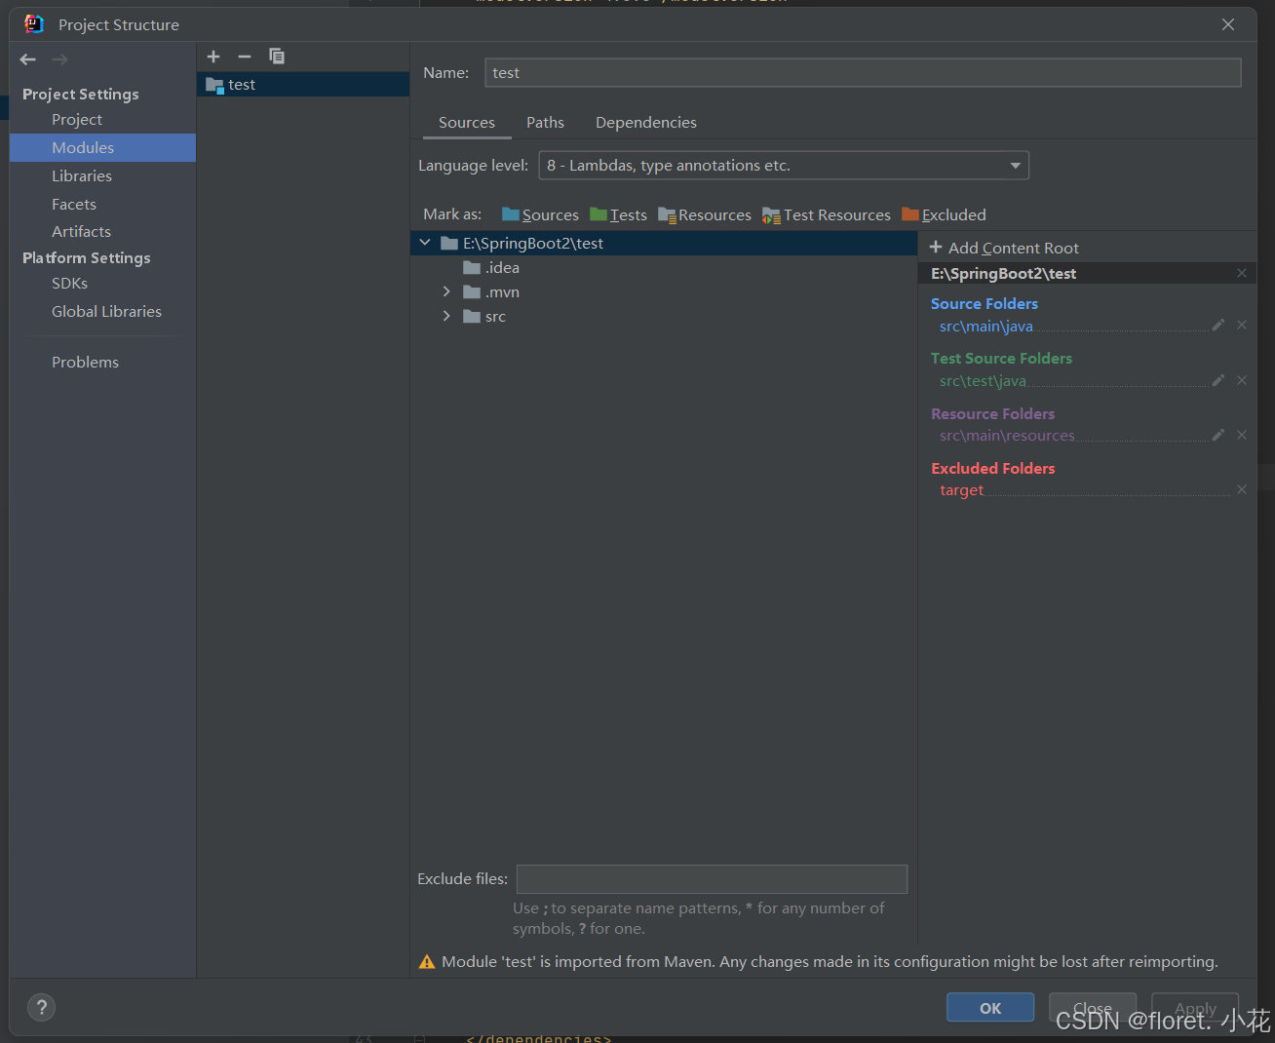
Task: Remove target from excluded folders
Action: click(x=1242, y=489)
